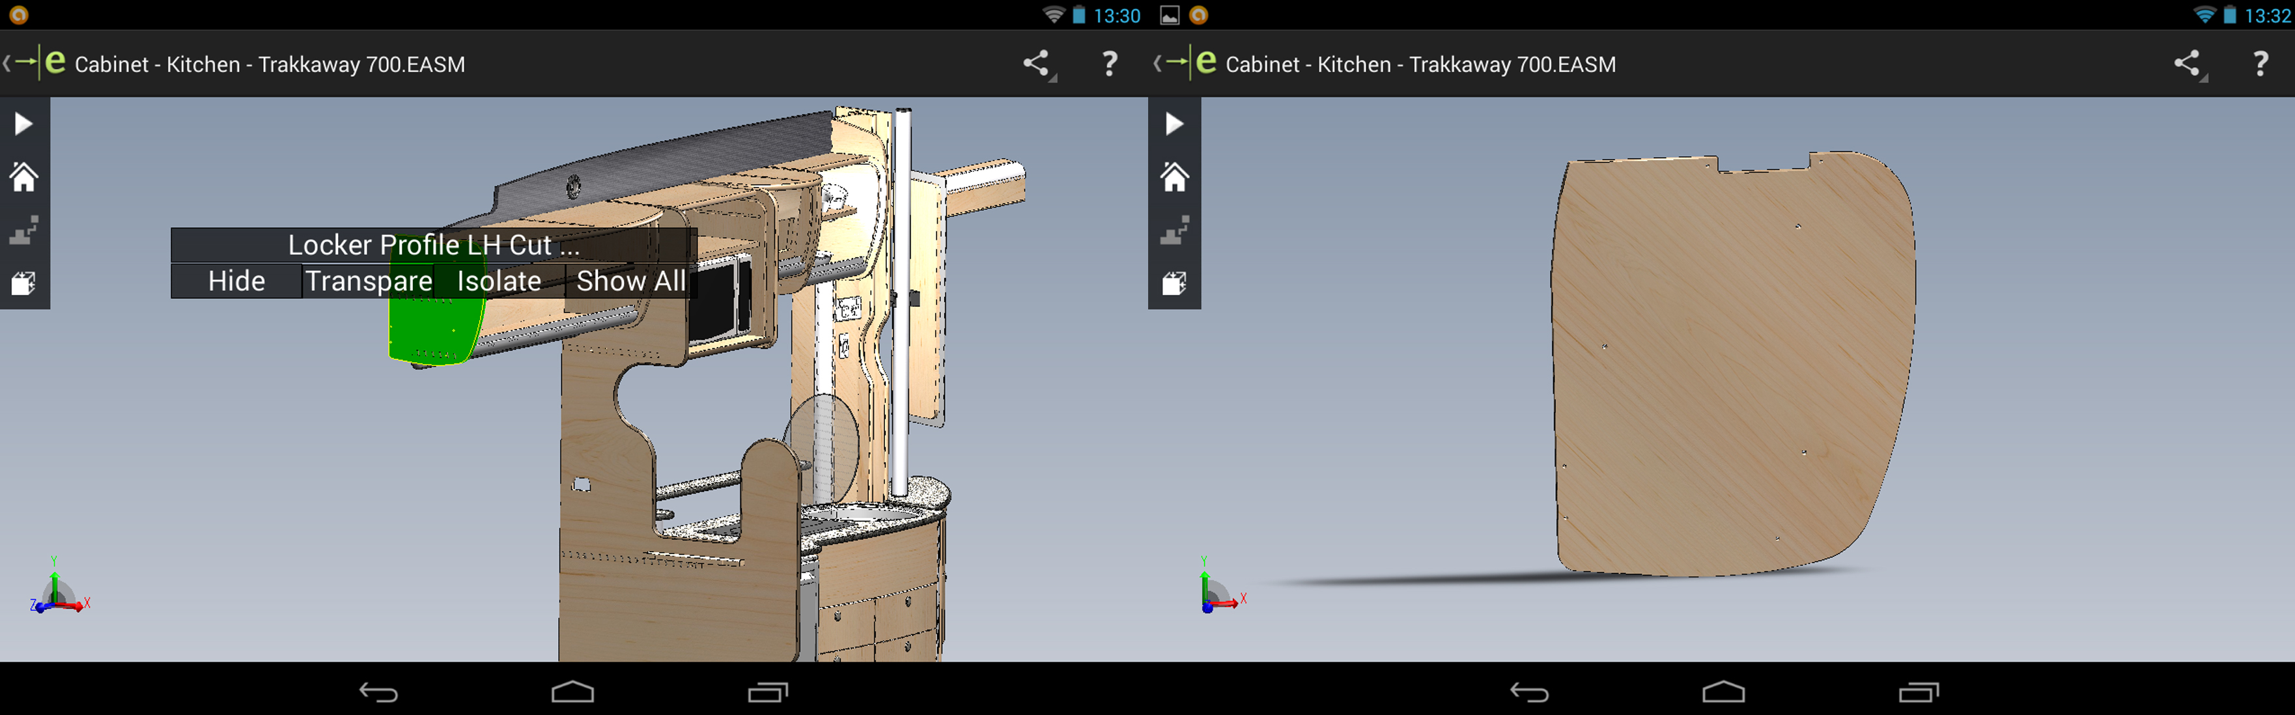Choose Transpare option in the context menu

coord(369,281)
